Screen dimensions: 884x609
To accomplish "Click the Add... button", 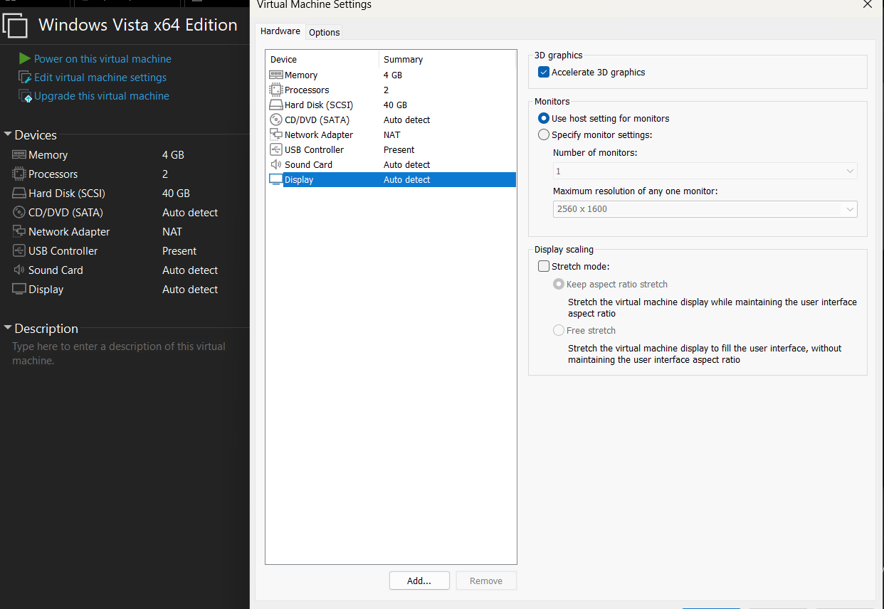I will click(x=419, y=581).
